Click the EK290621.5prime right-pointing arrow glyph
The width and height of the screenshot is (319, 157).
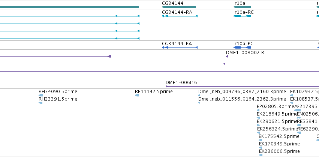tap(258, 125)
